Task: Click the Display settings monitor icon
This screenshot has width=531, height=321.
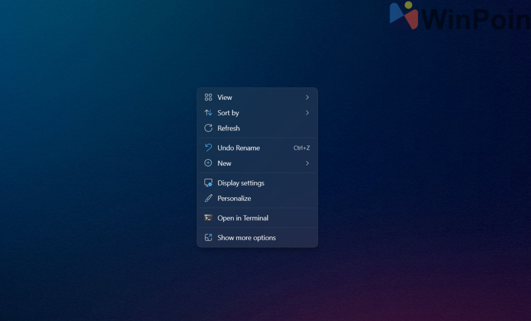Action: pos(208,183)
